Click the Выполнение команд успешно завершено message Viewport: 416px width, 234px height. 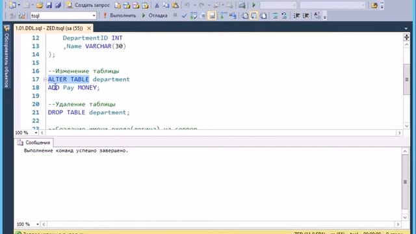coord(76,151)
